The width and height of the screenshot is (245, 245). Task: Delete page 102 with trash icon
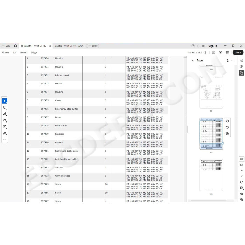click(227, 134)
